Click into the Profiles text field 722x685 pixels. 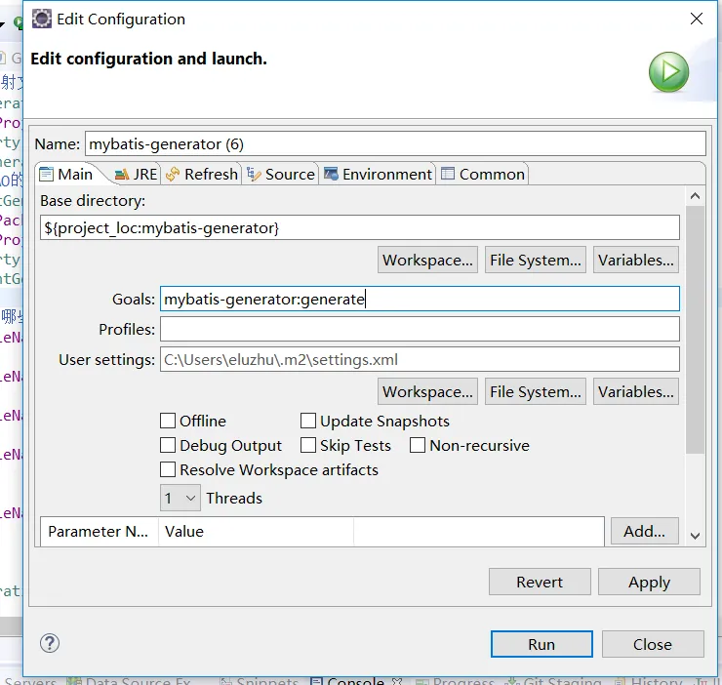pos(420,329)
